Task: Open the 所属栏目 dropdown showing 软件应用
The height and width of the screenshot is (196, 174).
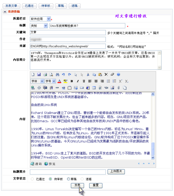Action: [x=40, y=19]
